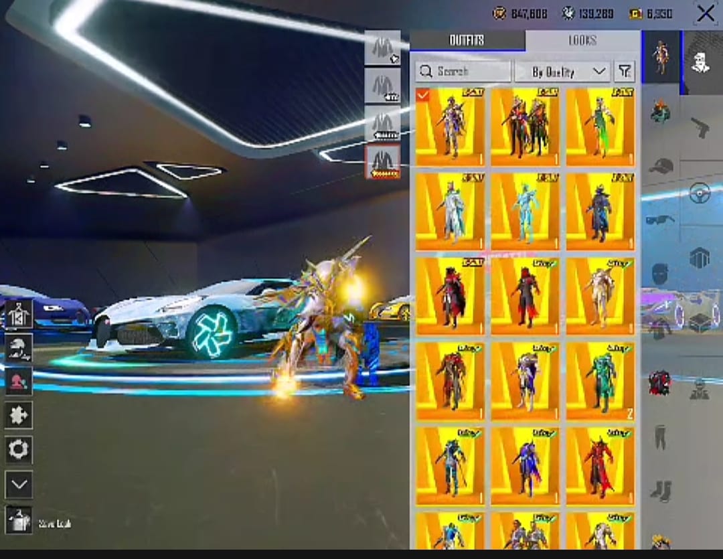
Task: Select the outfit showing two characters in first row
Action: 526,127
